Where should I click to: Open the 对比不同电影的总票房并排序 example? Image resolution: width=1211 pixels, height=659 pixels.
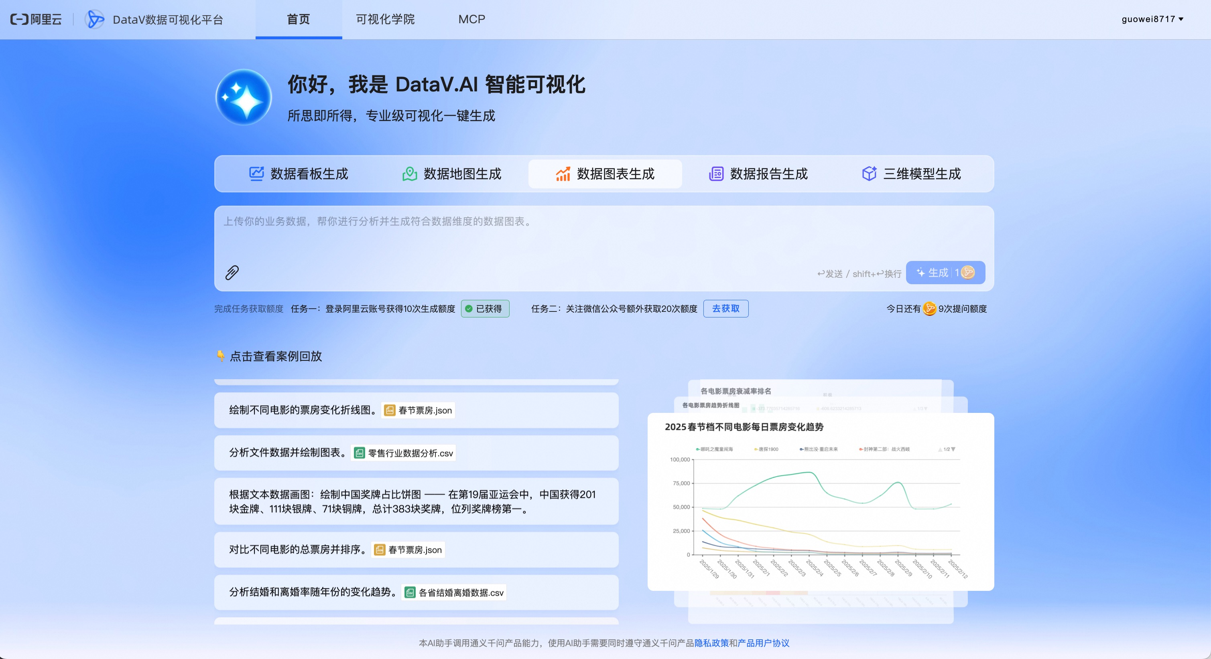(x=417, y=550)
